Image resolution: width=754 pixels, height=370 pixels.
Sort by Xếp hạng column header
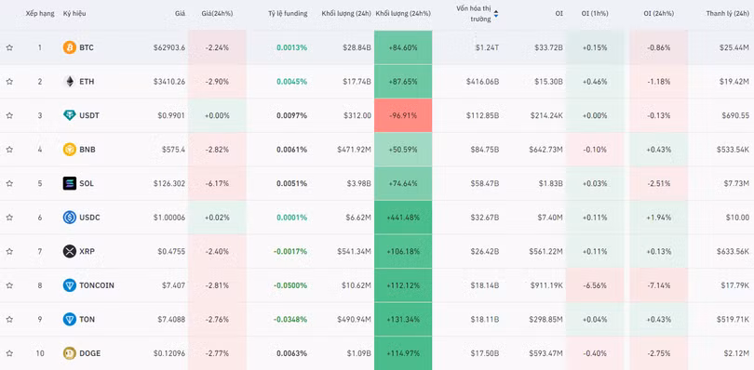(x=40, y=13)
